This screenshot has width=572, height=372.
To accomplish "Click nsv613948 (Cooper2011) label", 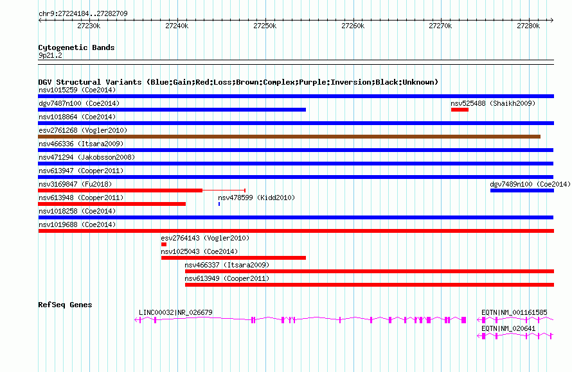I will [81, 198].
